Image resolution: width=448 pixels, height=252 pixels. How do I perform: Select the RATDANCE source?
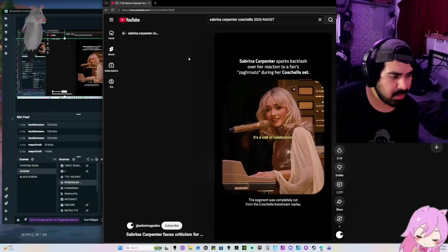coord(71,199)
